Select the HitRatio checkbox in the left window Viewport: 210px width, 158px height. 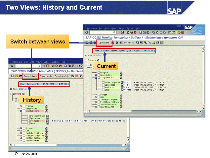pos(28,121)
